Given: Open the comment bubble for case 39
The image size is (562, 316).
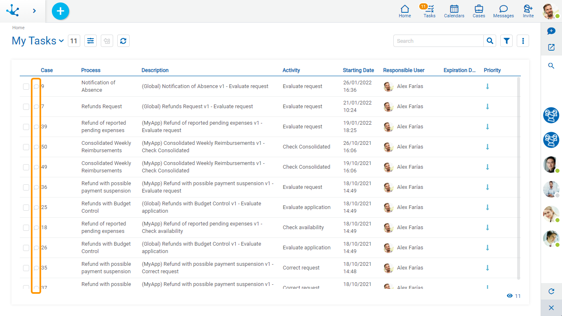Looking at the screenshot, I should 36,127.
